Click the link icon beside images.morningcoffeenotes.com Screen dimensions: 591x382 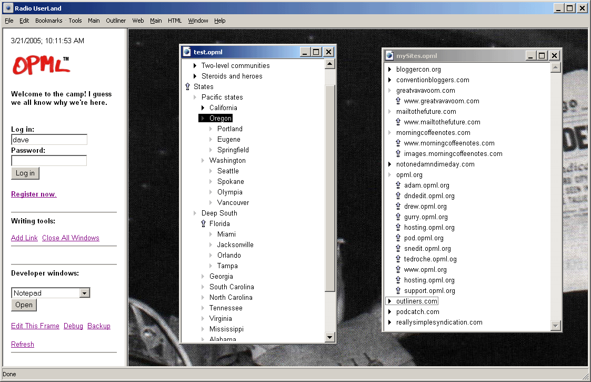tap(398, 154)
